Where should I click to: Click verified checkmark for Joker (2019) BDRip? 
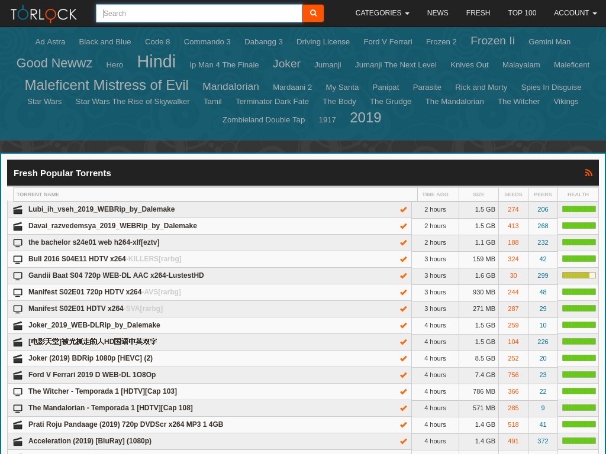403,359
